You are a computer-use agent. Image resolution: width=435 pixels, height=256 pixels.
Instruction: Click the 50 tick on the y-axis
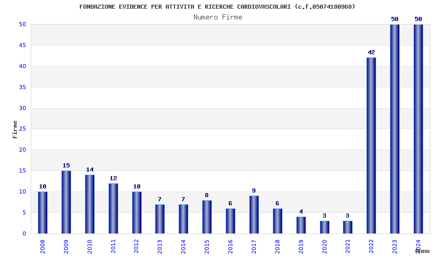(x=23, y=25)
